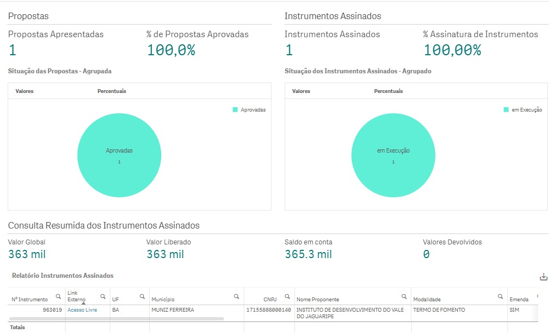Click the download icon above the table
The height and width of the screenshot is (333, 549).
(x=543, y=277)
